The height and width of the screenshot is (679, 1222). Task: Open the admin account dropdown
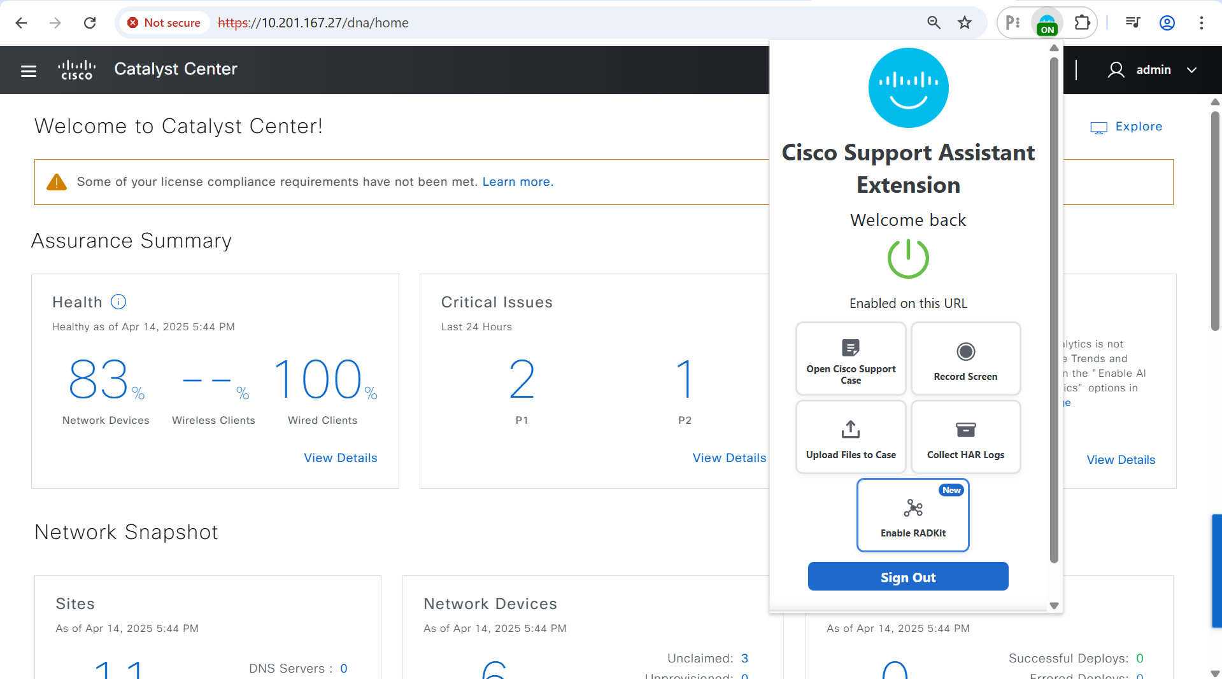click(1191, 70)
